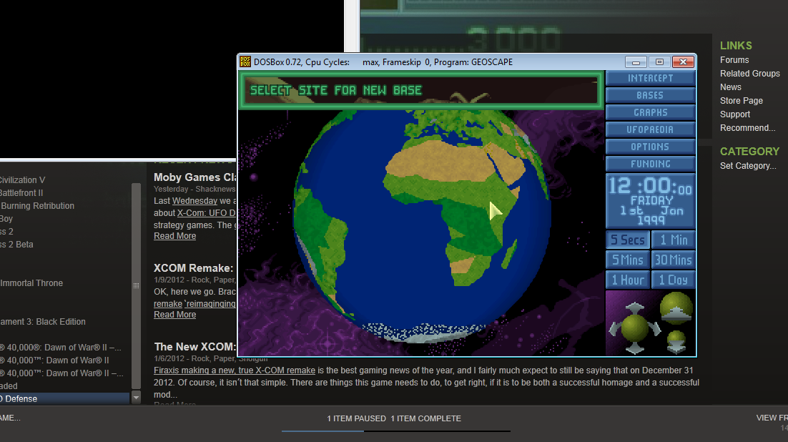This screenshot has height=442, width=788.
Task: Click Read More under XCOM Remake article
Action: [x=175, y=314]
